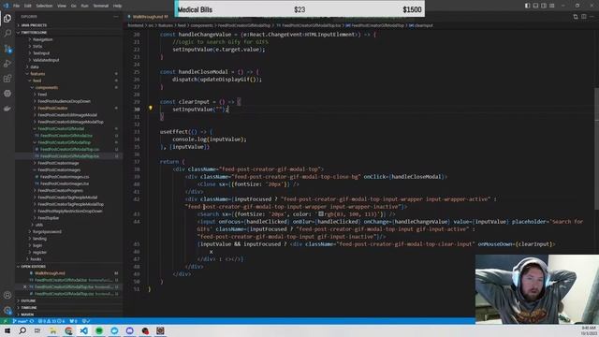Open the Accounts icon in activity bar
The image size is (599, 337).
(7, 295)
